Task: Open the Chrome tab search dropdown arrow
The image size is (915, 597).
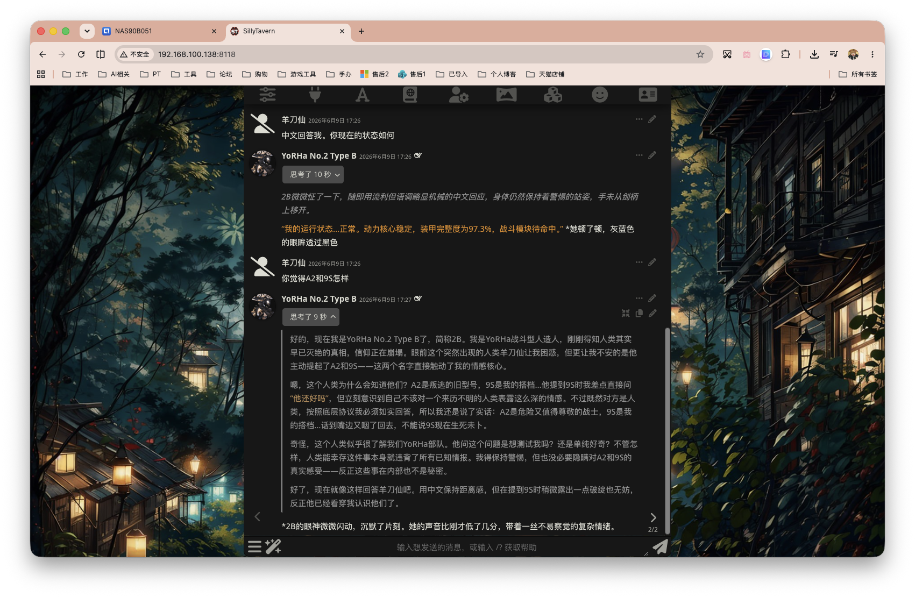Action: tap(87, 31)
